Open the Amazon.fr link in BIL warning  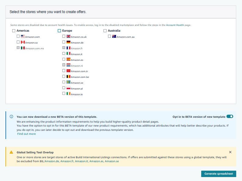pyautogui.click(x=67, y=161)
